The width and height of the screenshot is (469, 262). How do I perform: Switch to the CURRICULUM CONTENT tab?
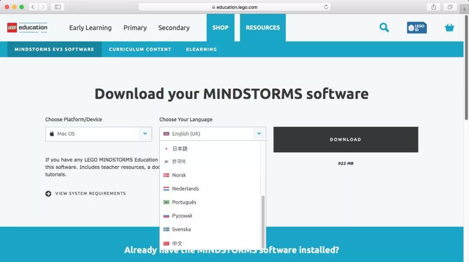click(x=140, y=49)
